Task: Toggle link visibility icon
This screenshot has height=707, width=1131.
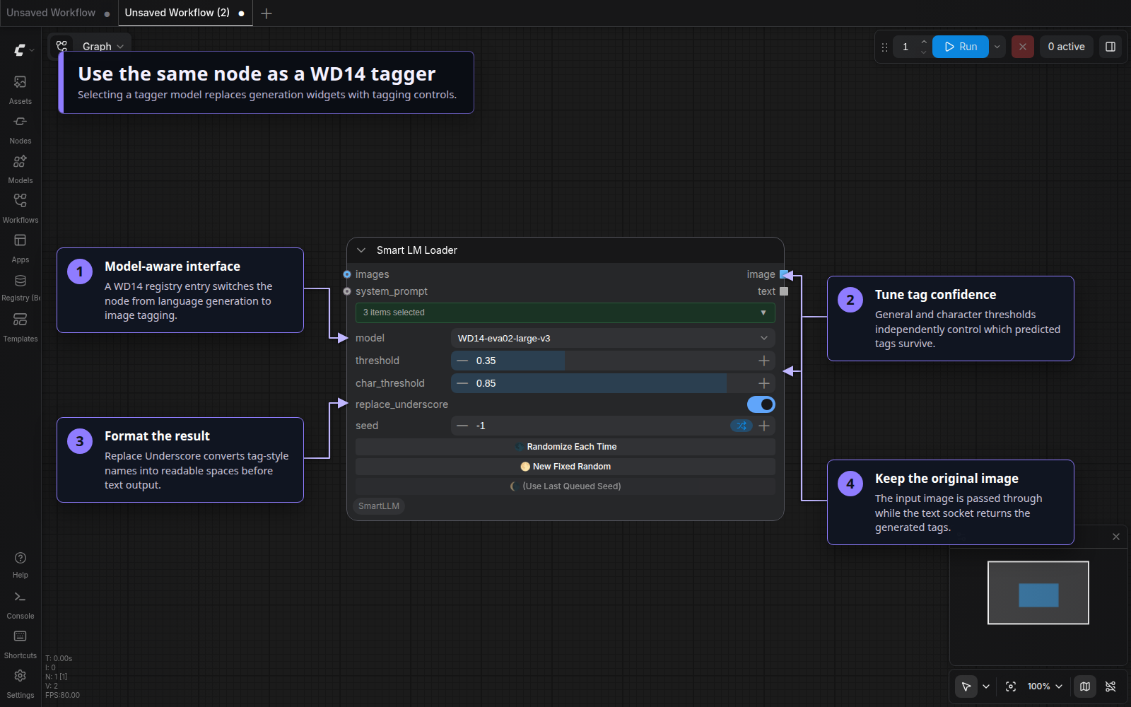Action: pos(1111,686)
